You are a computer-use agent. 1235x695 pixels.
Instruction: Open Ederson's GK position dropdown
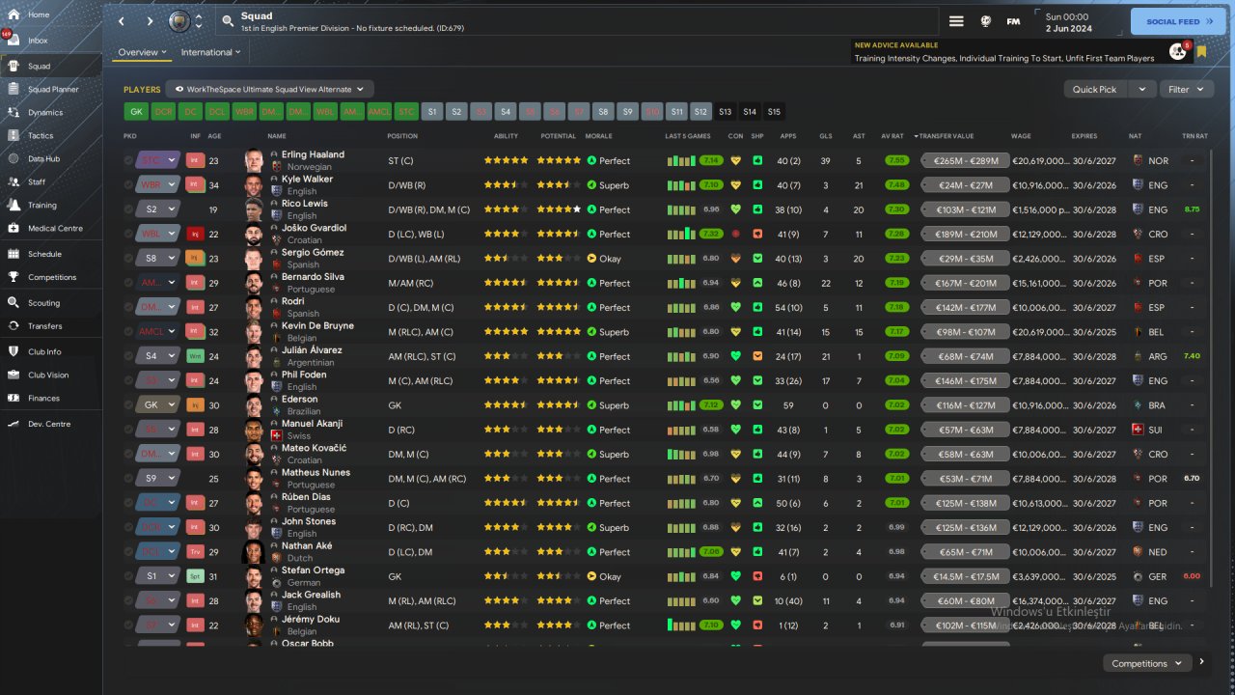158,405
